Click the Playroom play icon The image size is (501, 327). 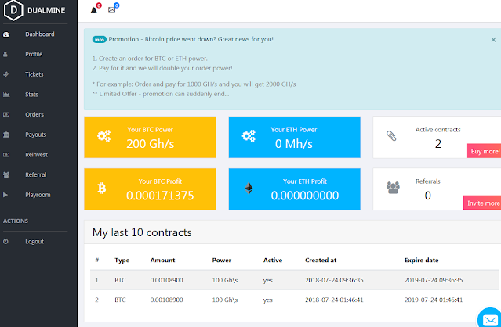(5, 195)
